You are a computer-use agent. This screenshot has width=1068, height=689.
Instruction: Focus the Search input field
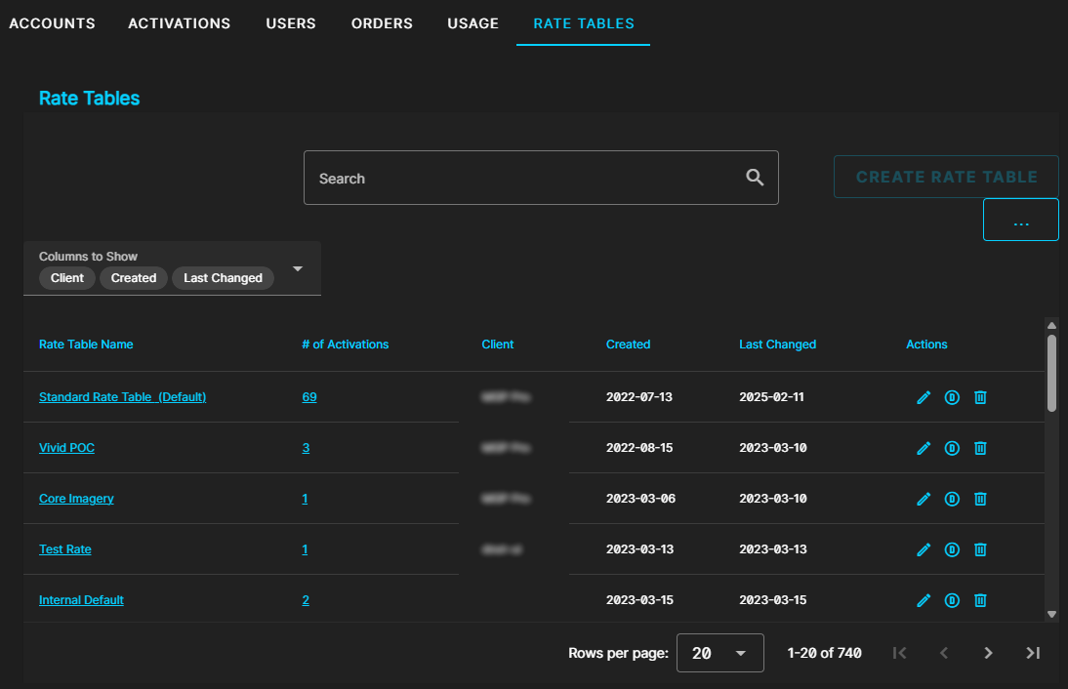[x=527, y=178]
